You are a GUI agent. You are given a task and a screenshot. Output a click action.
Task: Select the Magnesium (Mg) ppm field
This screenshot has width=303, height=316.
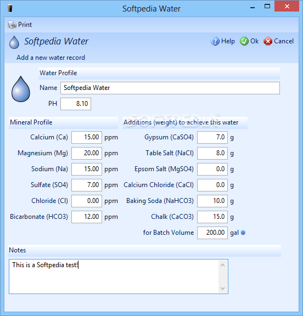[87, 153]
